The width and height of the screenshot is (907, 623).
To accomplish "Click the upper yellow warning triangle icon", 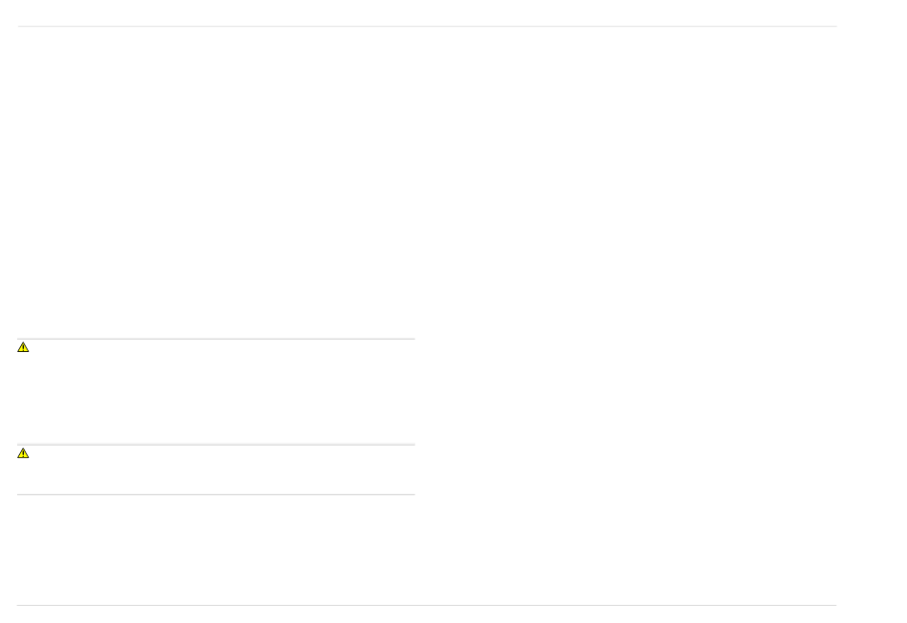I will 23,348.
